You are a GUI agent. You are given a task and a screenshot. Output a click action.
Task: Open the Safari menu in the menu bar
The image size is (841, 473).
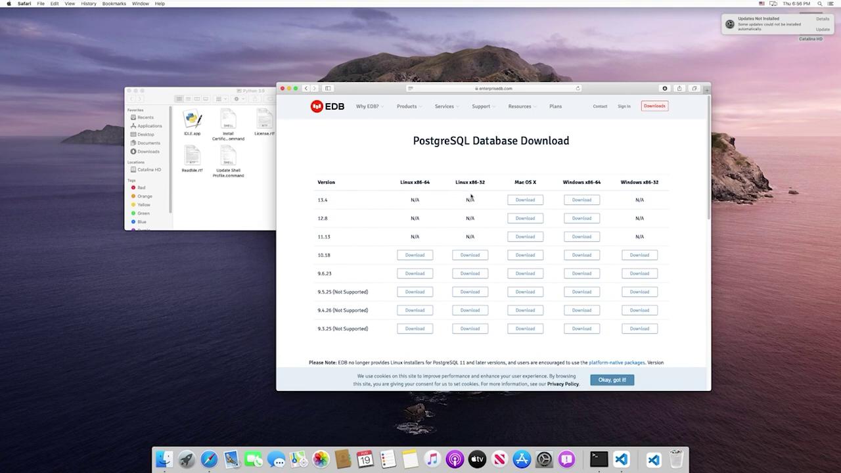tap(23, 3)
